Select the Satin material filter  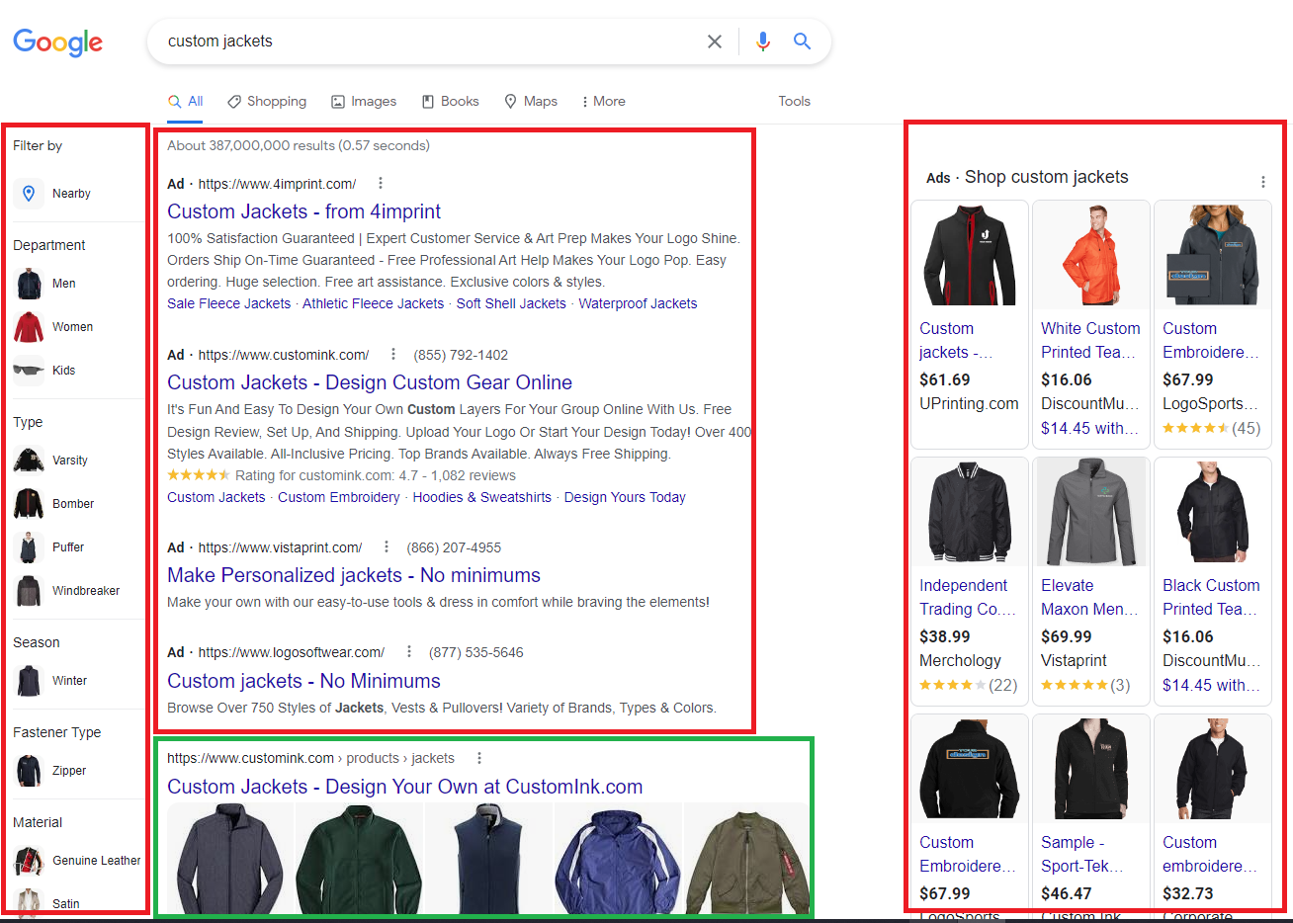point(46,903)
